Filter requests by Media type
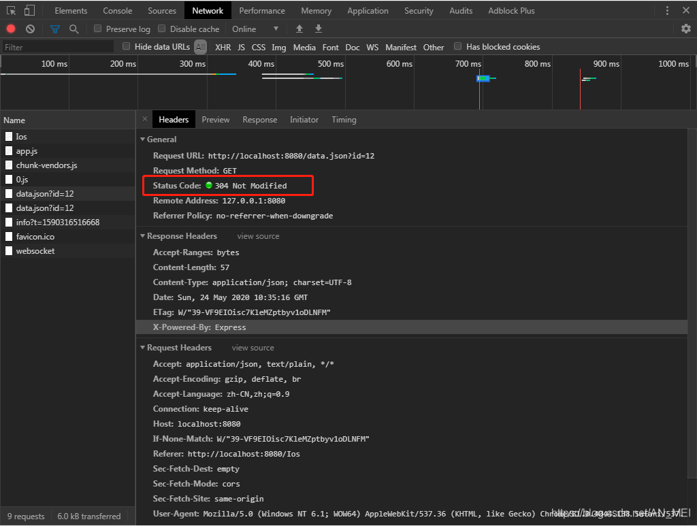This screenshot has width=697, height=526. (304, 47)
